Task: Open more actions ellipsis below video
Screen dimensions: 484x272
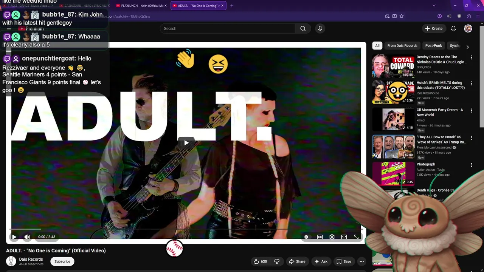Action: 361,261
